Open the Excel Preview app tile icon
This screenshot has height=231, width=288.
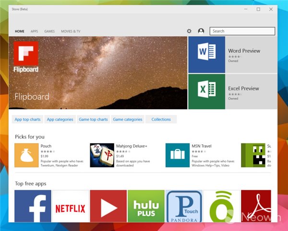(206, 92)
